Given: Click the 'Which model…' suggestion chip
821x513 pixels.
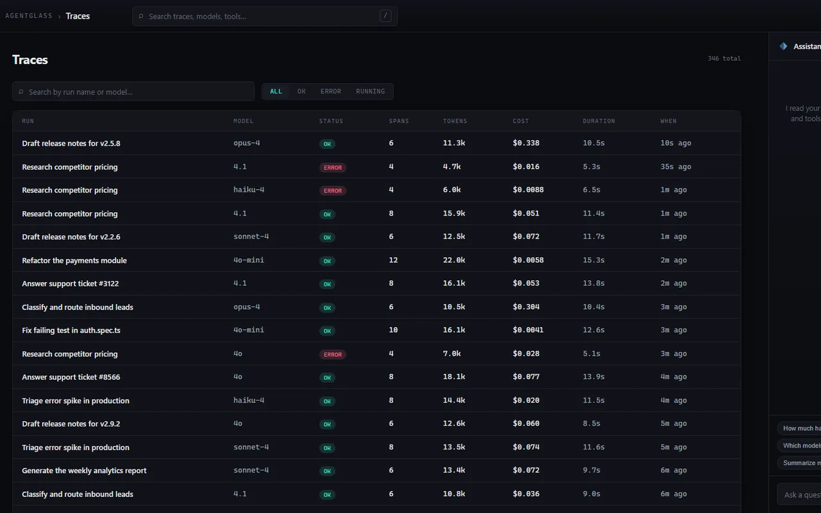Looking at the screenshot, I should [x=800, y=446].
